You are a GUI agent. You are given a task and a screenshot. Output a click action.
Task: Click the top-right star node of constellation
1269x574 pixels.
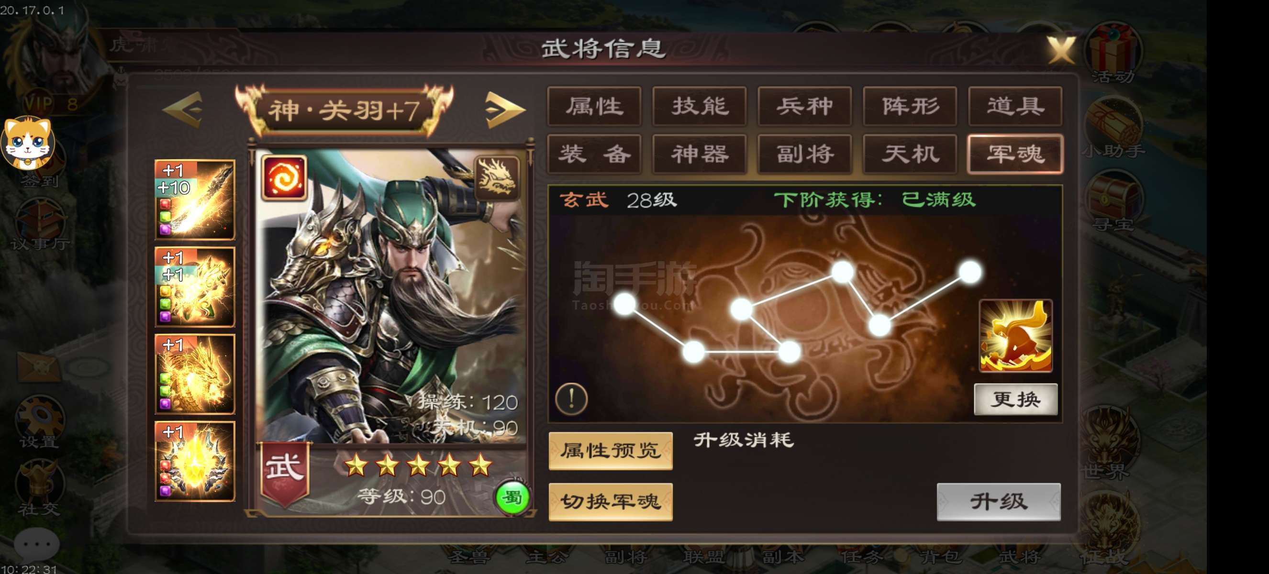(x=970, y=272)
